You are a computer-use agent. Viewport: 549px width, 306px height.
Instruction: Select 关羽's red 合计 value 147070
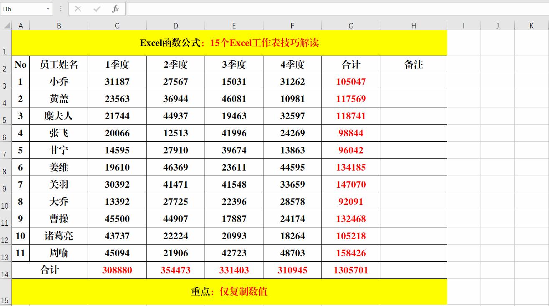click(x=351, y=184)
